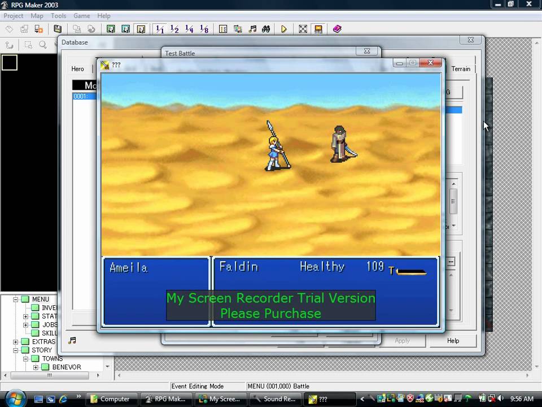The image size is (542, 407).
Task: Toggle the Full Screen toolbar icon
Action: pos(303,29)
